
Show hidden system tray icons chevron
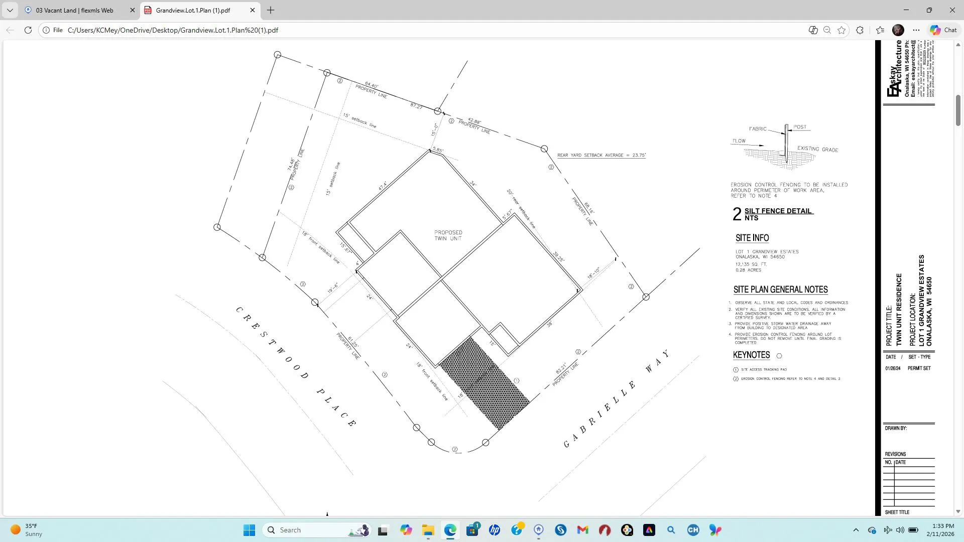pyautogui.click(x=856, y=530)
